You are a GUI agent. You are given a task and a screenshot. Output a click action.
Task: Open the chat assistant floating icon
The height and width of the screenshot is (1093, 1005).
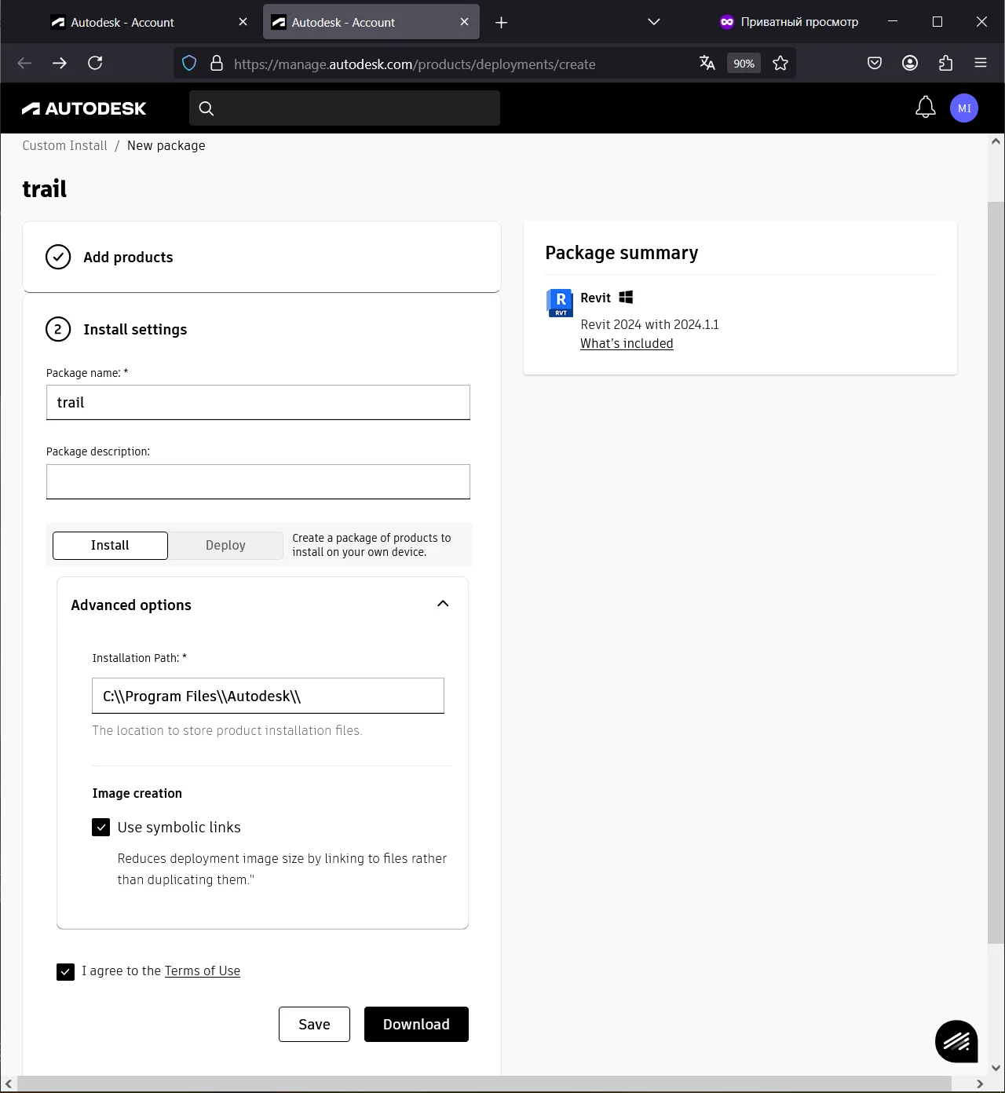(x=956, y=1041)
